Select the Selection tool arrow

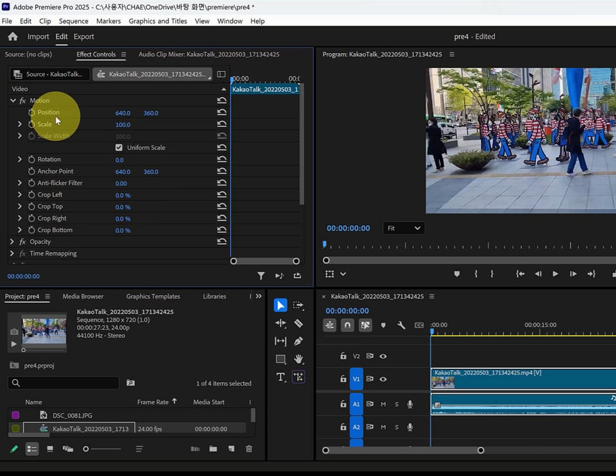pyautogui.click(x=280, y=305)
